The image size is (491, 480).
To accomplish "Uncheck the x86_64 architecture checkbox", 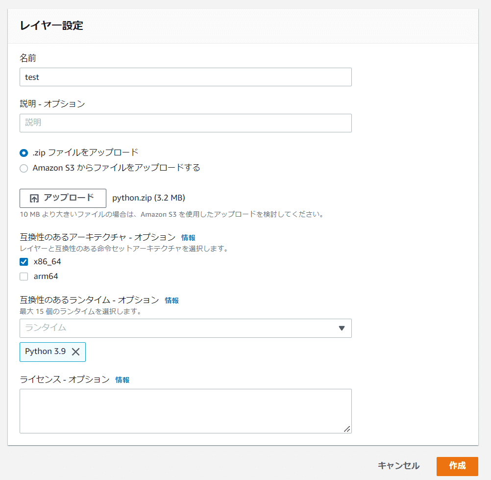I will pyautogui.click(x=24, y=261).
